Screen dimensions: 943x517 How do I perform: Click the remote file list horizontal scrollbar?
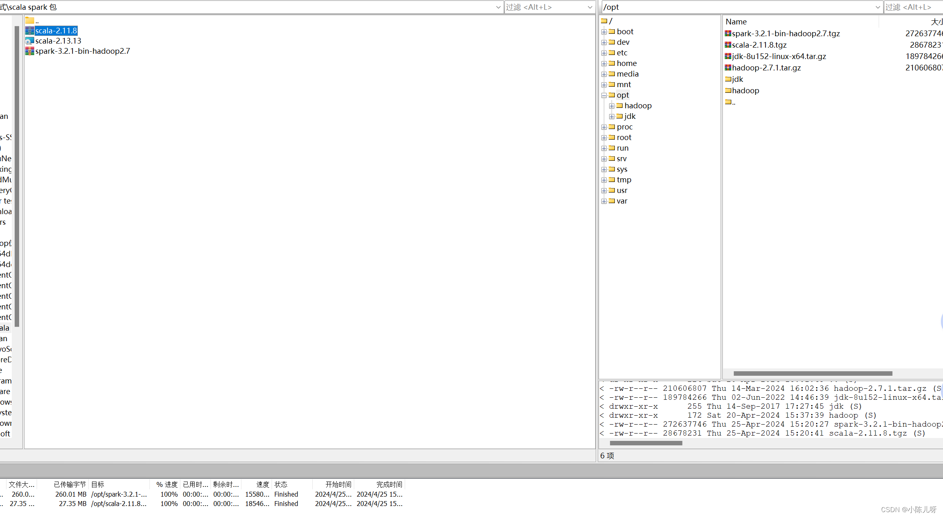pyautogui.click(x=813, y=373)
